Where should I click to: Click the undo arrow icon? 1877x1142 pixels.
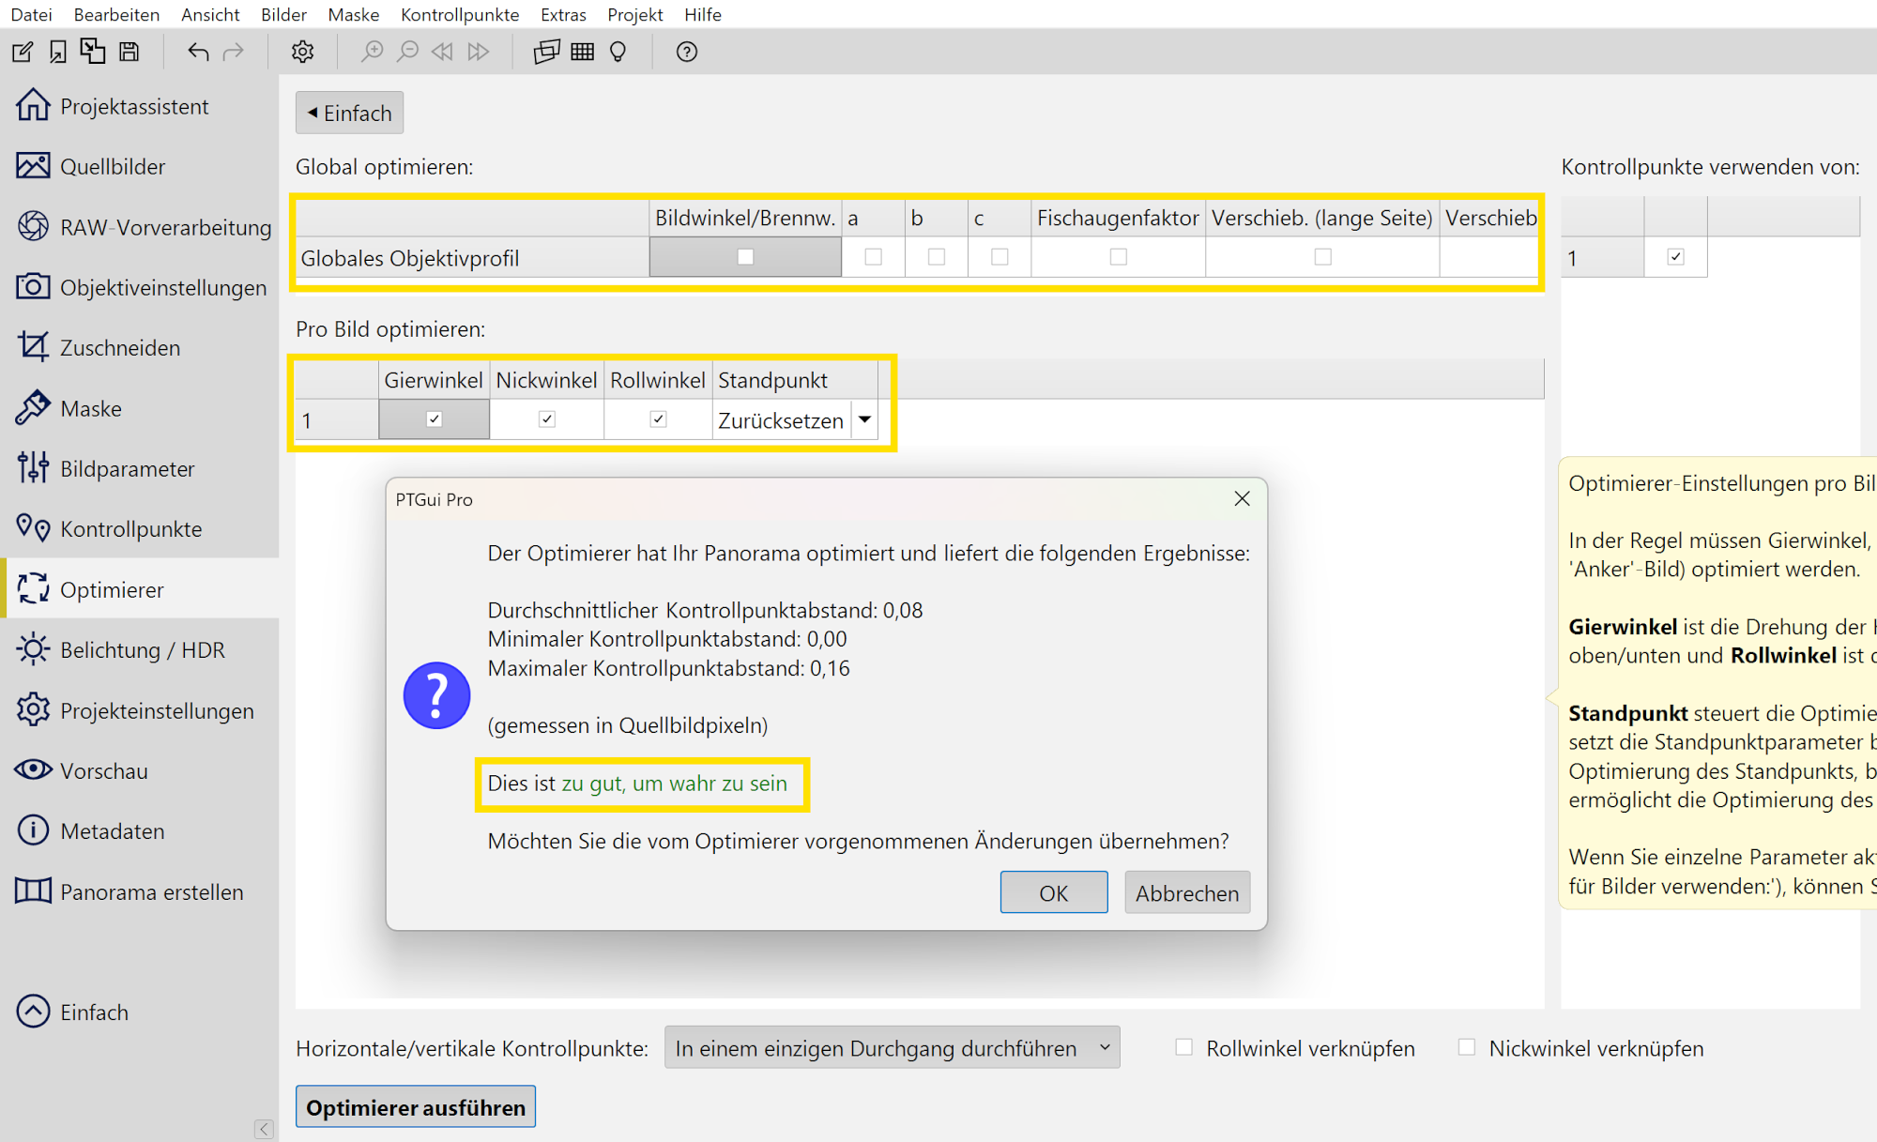pos(197,52)
